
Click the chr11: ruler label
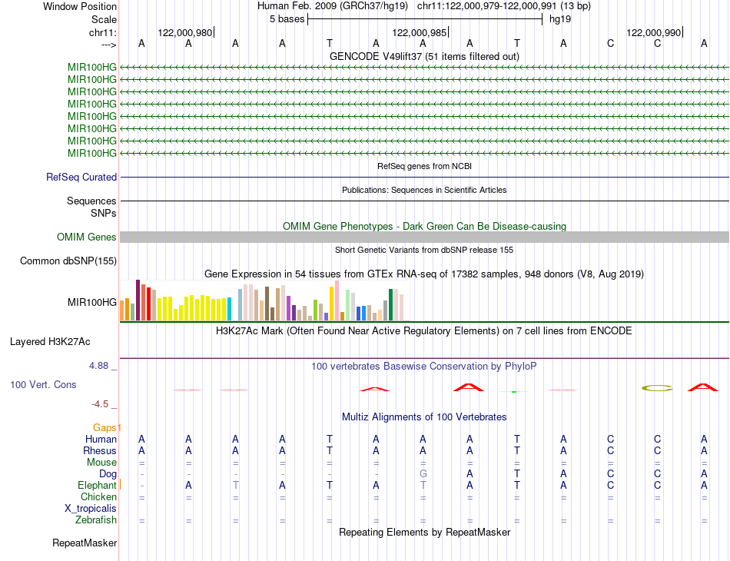102,32
